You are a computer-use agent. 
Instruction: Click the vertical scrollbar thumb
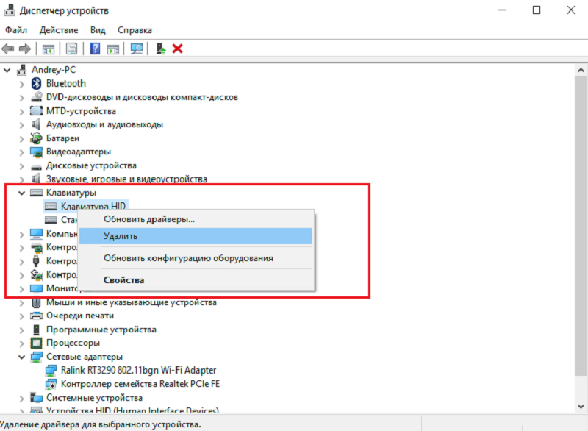(581, 225)
